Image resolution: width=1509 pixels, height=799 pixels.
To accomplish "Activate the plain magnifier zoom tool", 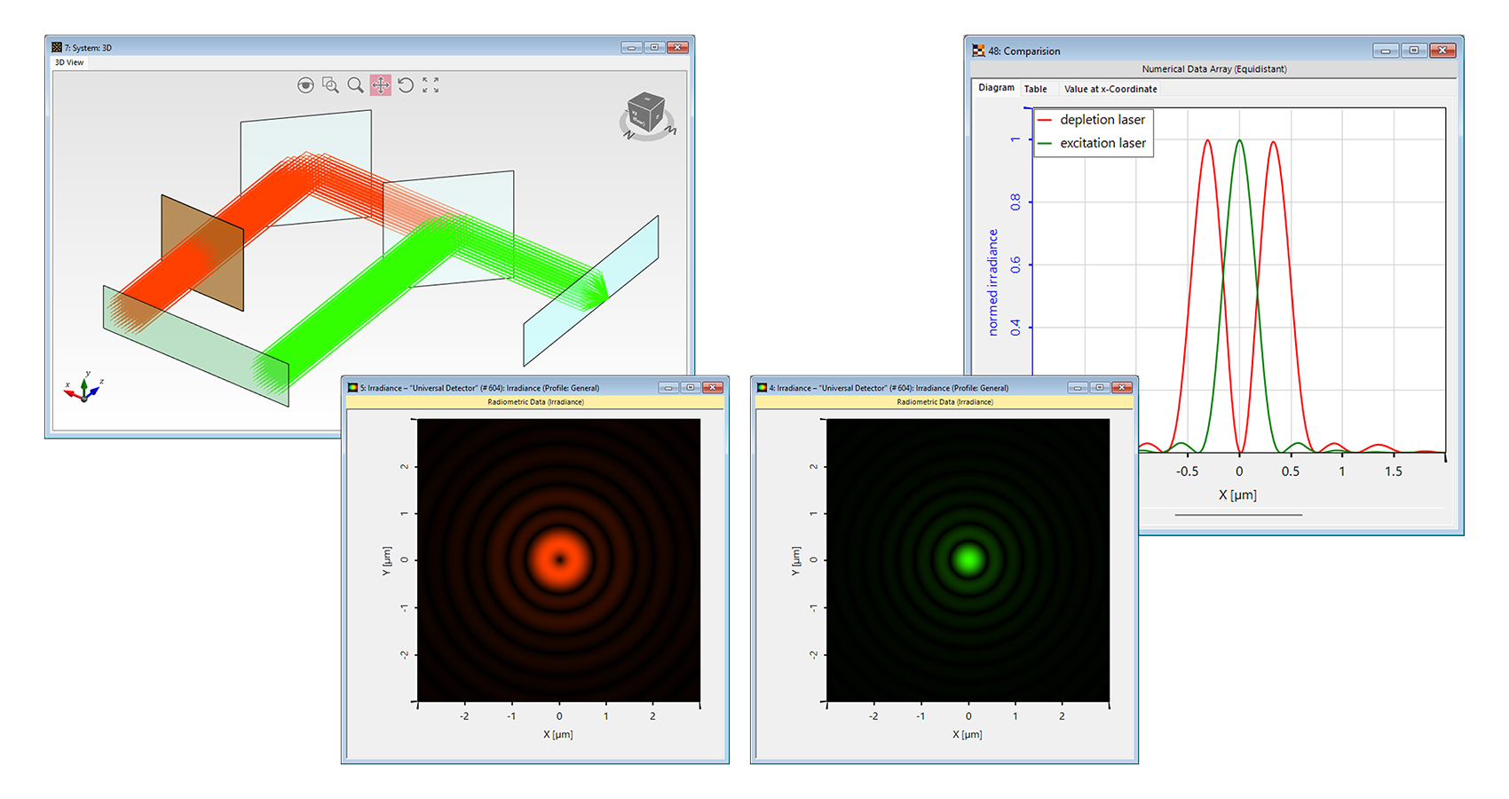I will point(355,85).
